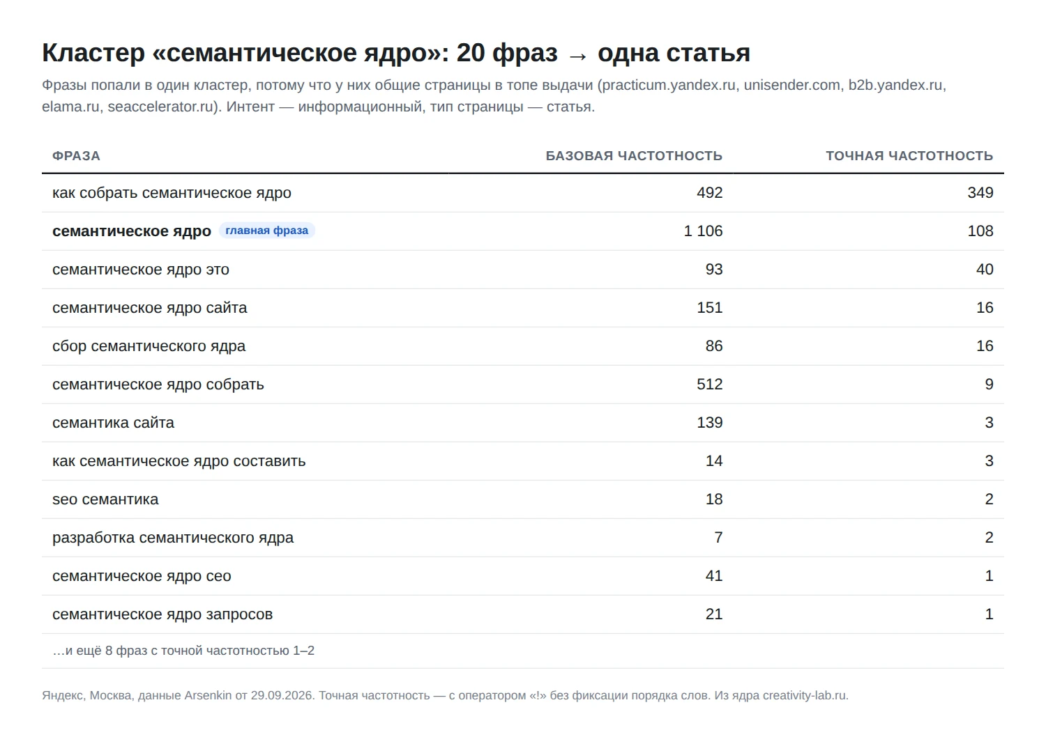Click base frequency value 1 106
This screenshot has width=1046, height=737.
point(703,231)
